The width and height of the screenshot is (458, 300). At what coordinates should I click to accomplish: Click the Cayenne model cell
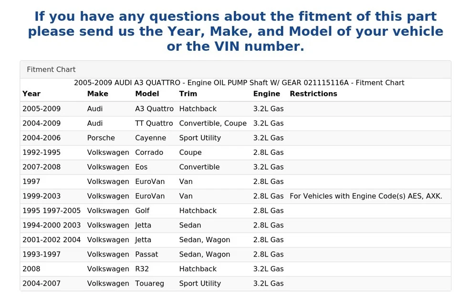tap(150, 138)
